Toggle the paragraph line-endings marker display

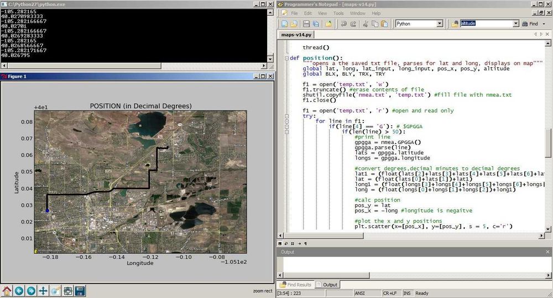305,243
